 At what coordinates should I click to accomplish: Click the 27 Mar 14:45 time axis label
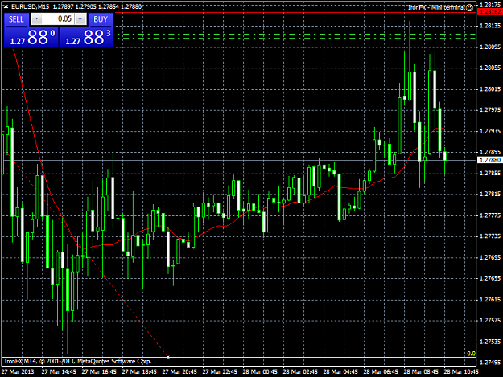pyautogui.click(x=59, y=372)
